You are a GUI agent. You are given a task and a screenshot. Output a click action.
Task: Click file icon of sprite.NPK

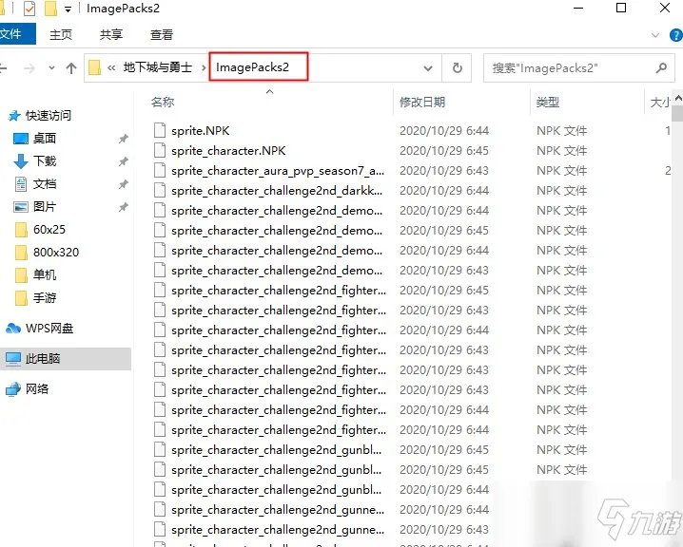click(160, 130)
